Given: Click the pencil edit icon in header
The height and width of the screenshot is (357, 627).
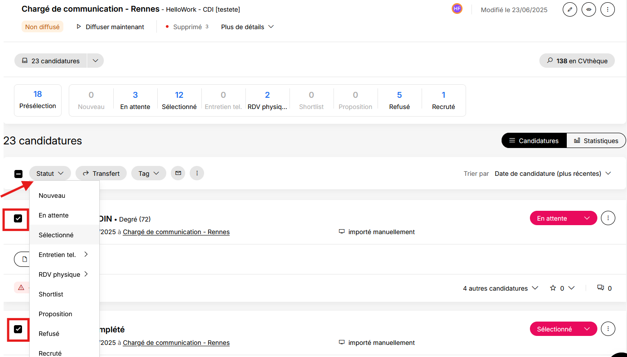Looking at the screenshot, I should 569,9.
